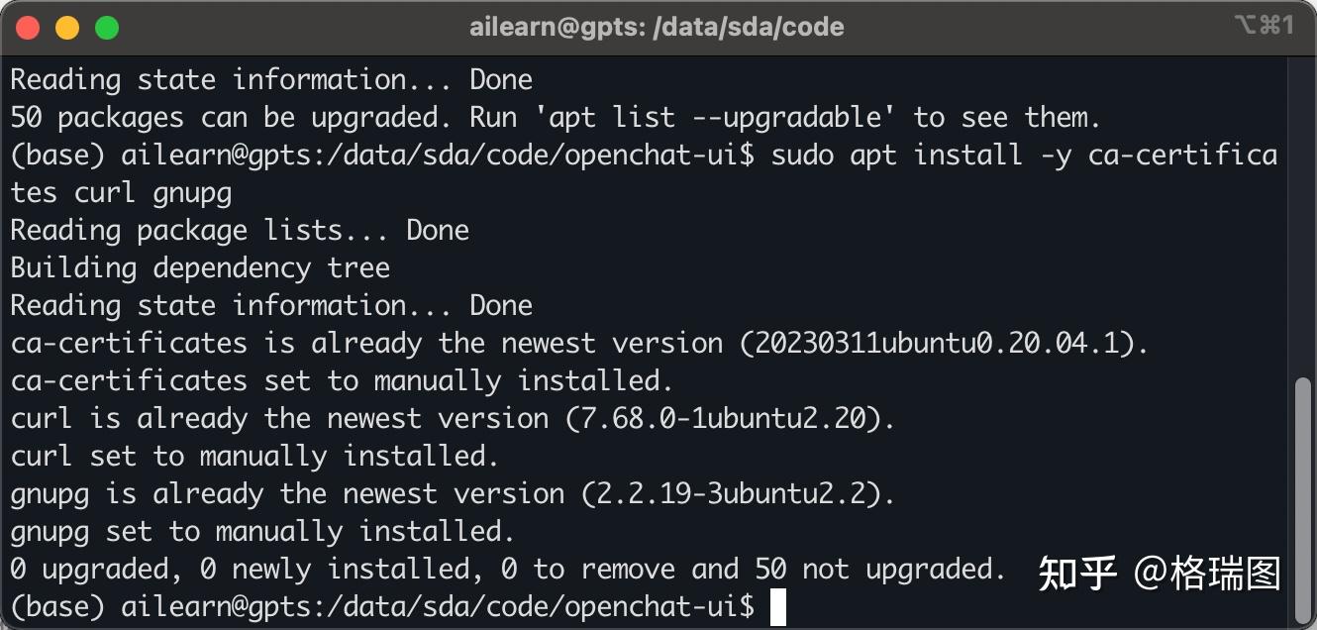Click the 'gnupg set to manually installed' line
The height and width of the screenshot is (630, 1317).
[x=262, y=531]
